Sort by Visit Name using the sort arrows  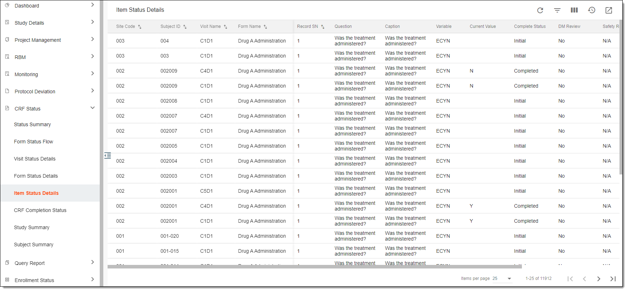point(226,27)
